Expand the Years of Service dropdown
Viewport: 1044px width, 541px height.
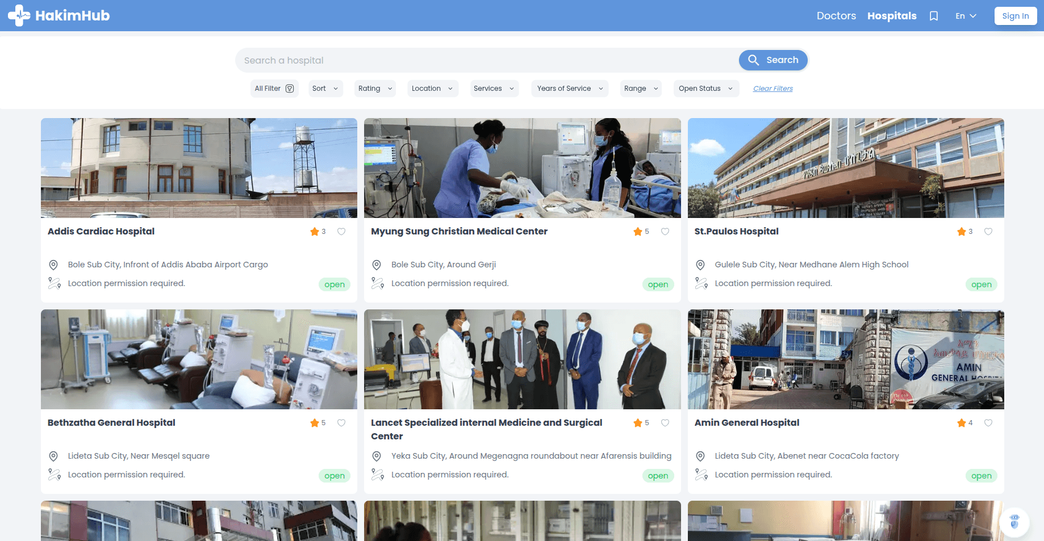coord(570,89)
